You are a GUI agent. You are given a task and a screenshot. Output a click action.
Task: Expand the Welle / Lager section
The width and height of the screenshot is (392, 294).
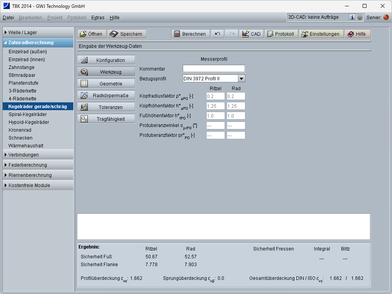(x=38, y=33)
